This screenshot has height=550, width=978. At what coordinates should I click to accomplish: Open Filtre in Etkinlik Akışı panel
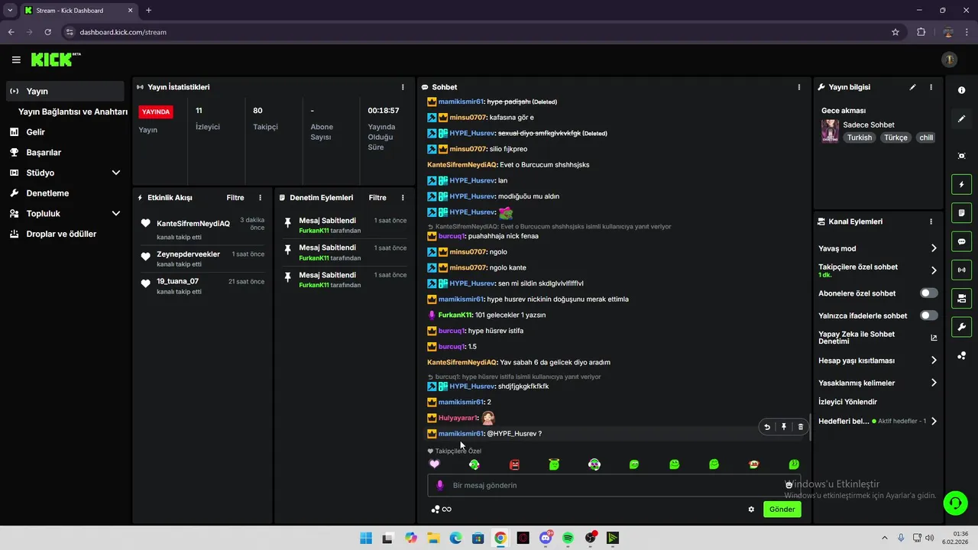235,198
